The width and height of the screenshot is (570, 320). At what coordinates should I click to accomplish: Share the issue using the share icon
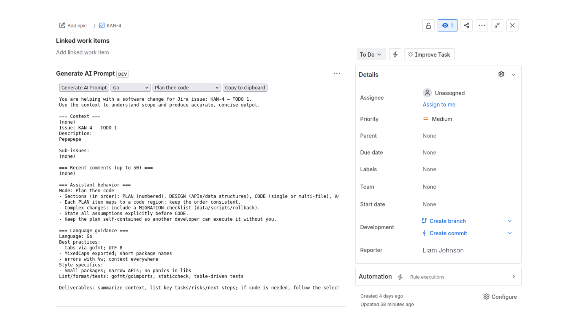click(x=466, y=25)
